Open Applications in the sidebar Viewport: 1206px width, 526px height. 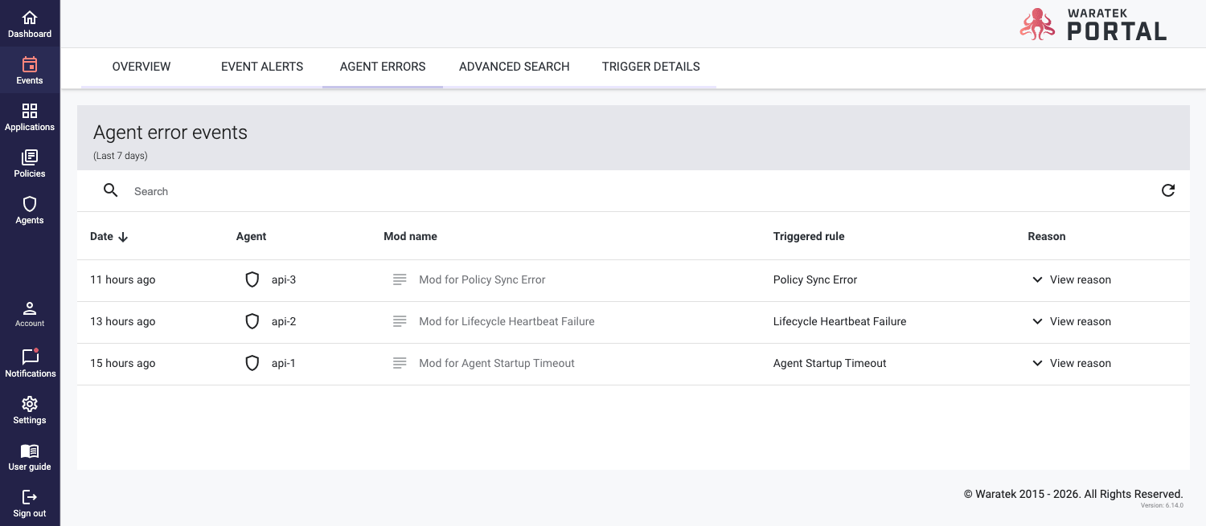point(30,117)
